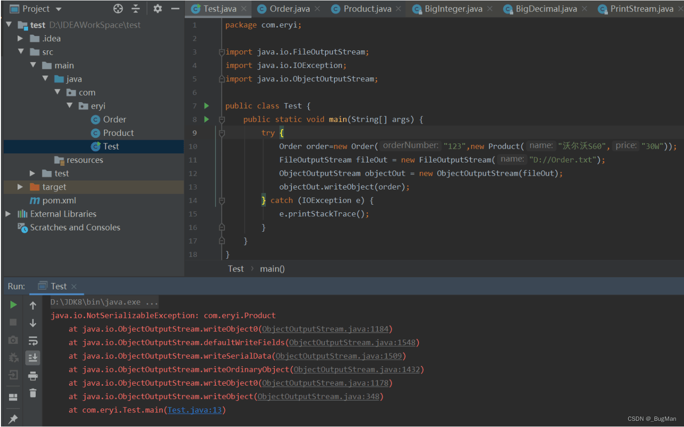Open the Project view dropdown
684x427 pixels.
(x=59, y=9)
